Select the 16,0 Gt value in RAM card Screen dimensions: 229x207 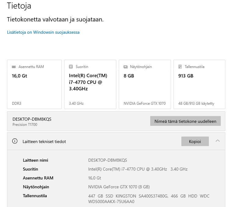[20, 76]
